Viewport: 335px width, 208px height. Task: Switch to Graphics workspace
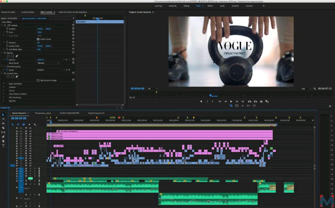[235, 6]
